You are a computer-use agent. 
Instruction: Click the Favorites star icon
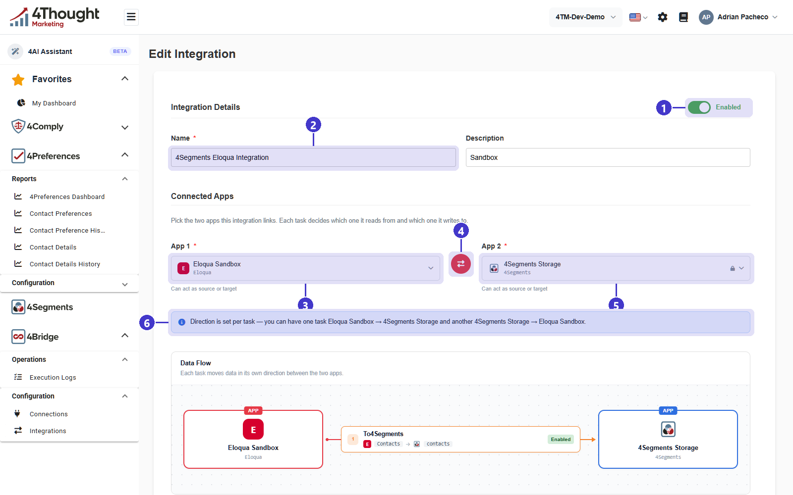tap(18, 79)
